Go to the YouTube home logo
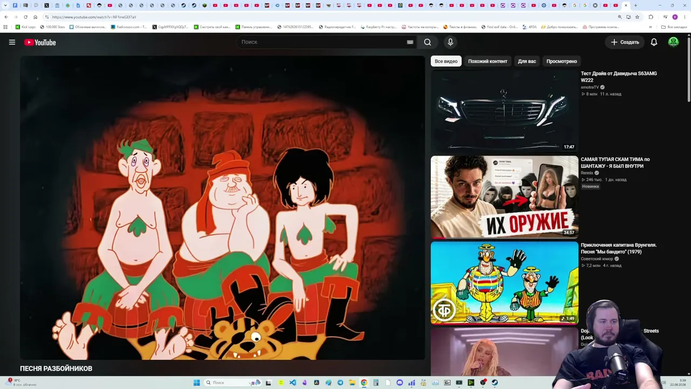The width and height of the screenshot is (691, 389). [40, 42]
